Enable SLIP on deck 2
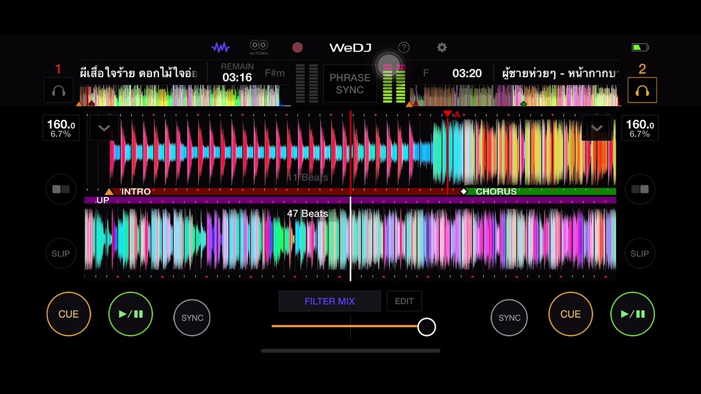The image size is (701, 394). pos(640,253)
